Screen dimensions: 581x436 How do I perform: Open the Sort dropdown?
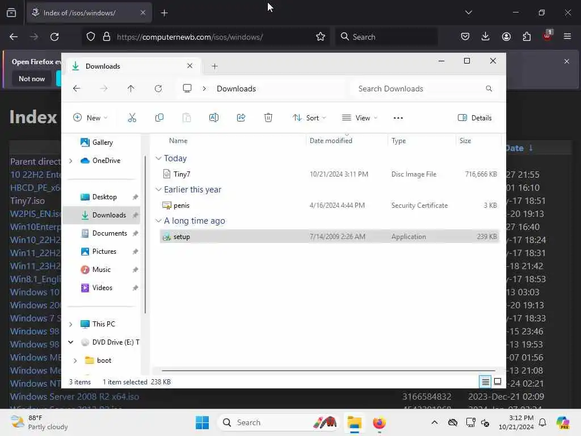309,118
